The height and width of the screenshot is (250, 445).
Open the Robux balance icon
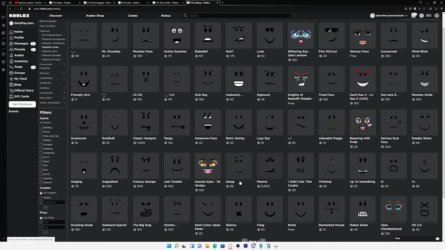(x=421, y=16)
